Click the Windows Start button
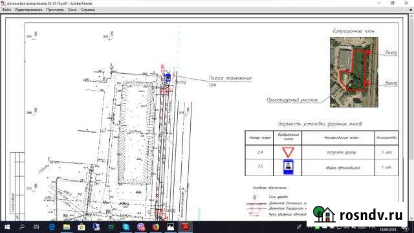This screenshot has height=233, width=414. click(7, 227)
